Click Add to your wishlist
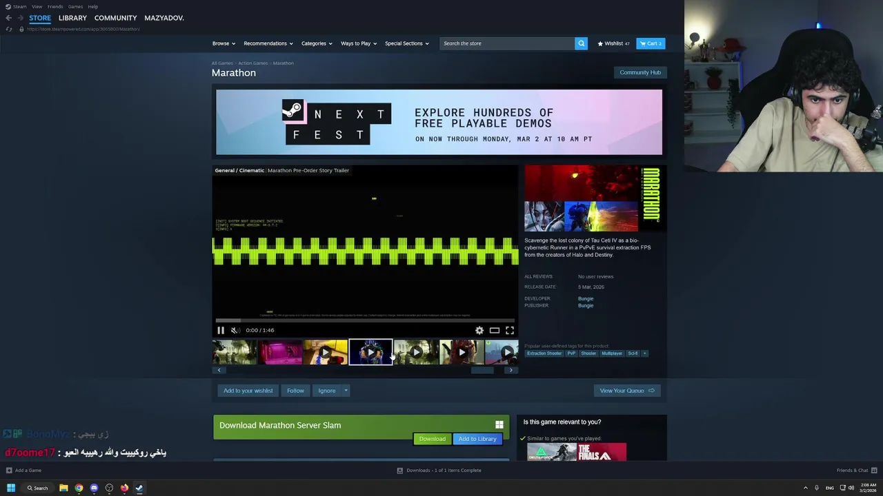This screenshot has width=883, height=496. click(248, 391)
